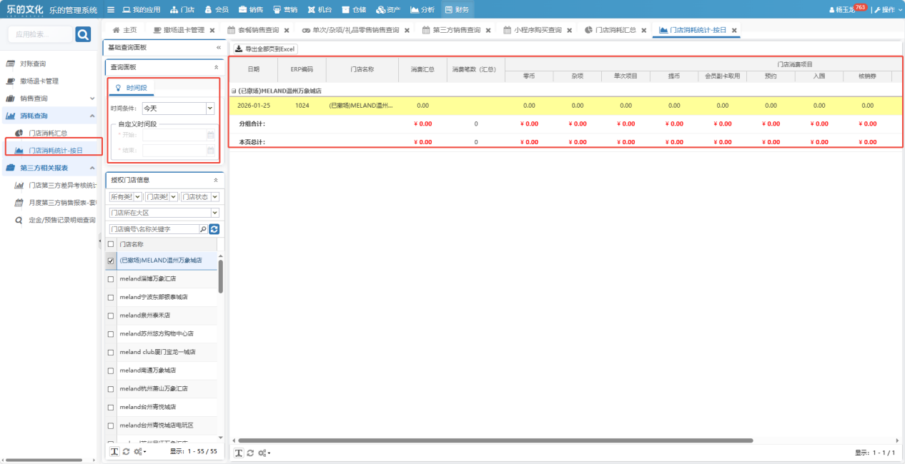Collapse the 消耗查询 sidebar section
Screen dimensions: 905x464
click(x=92, y=116)
